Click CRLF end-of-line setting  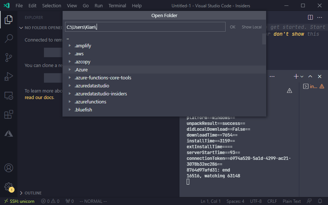(x=272, y=201)
